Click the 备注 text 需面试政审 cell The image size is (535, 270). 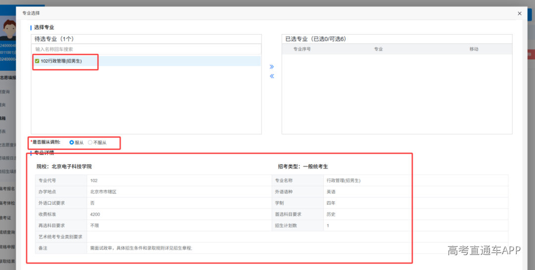[x=298, y=248]
